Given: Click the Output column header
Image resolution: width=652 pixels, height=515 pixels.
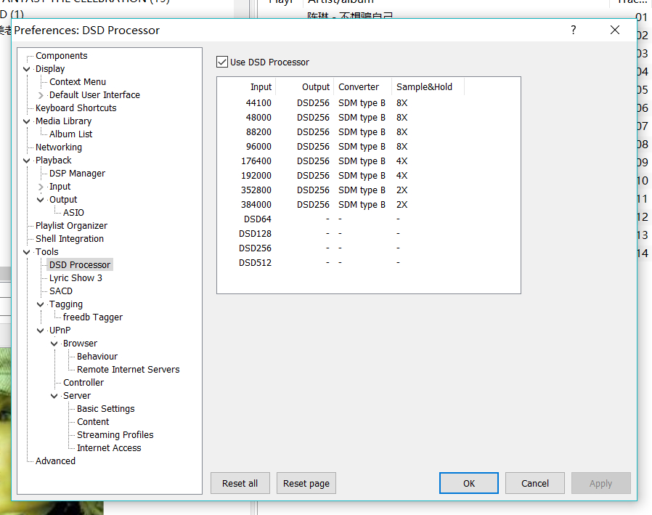Looking at the screenshot, I should coord(304,87).
